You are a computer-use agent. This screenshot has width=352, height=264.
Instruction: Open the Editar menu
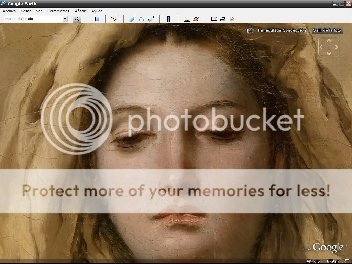26,11
